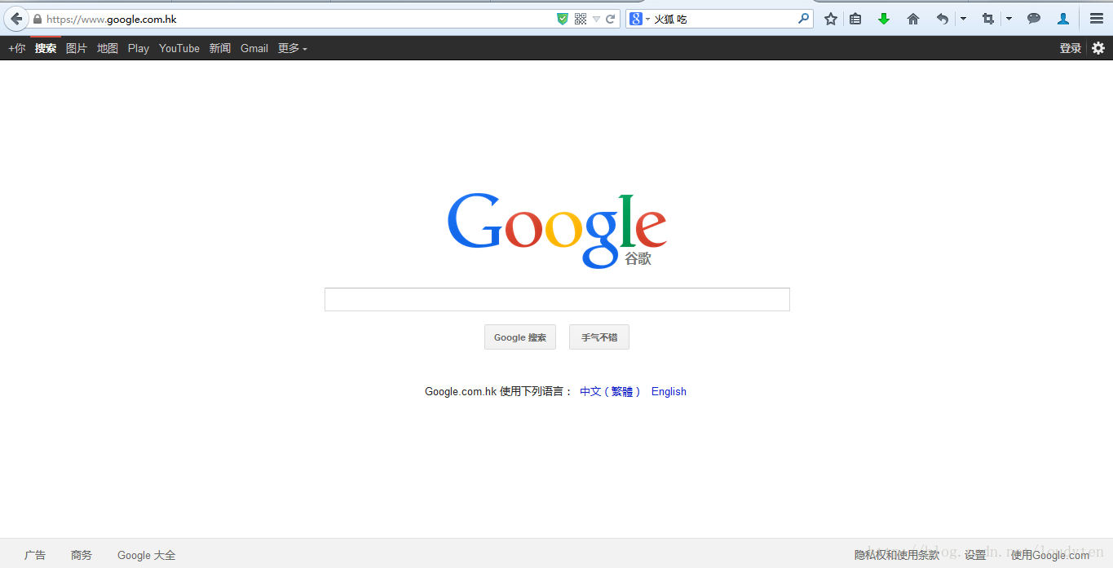Open Gmail in the Google bar
Screen dimensions: 1113x568
click(254, 48)
